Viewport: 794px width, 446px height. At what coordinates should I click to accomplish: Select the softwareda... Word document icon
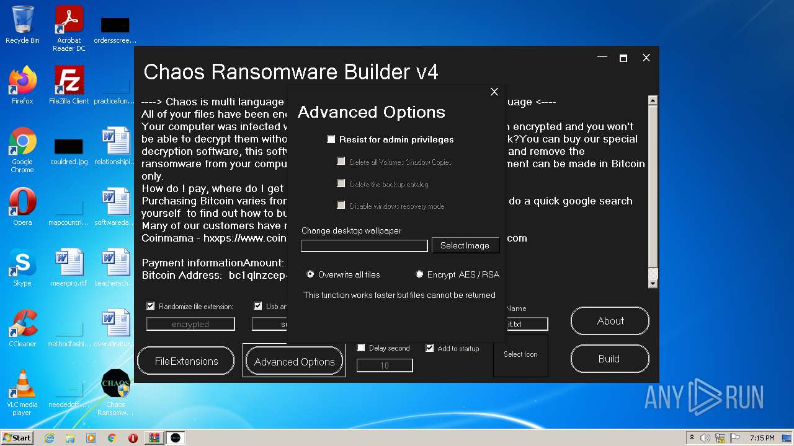[x=115, y=207]
